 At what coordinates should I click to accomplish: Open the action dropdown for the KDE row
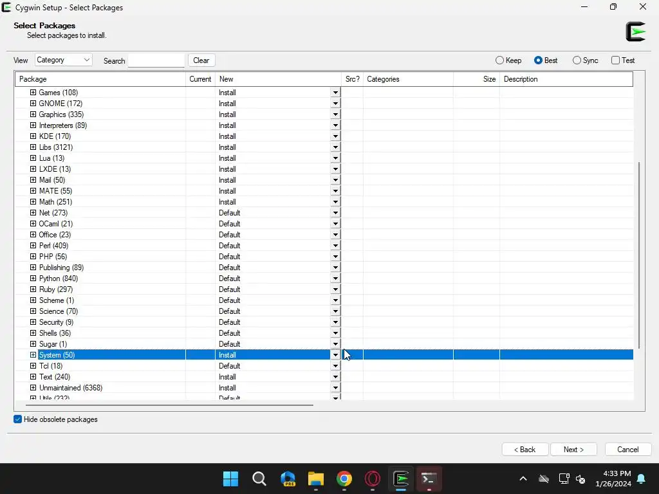[335, 136]
